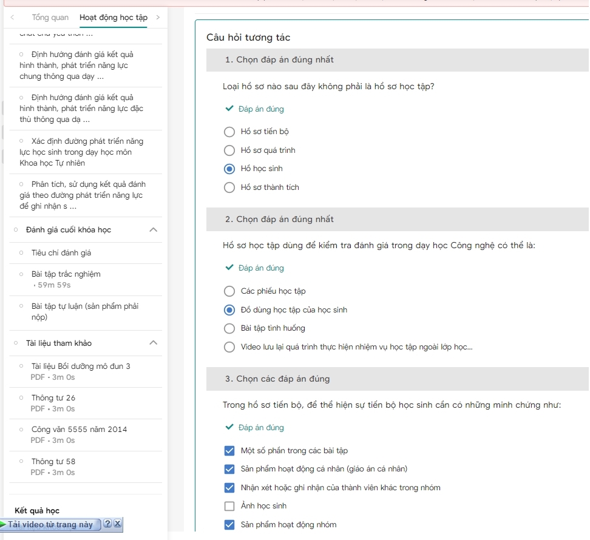Collapse the 'Đánh giá cuối khóa học' section

pos(154,230)
